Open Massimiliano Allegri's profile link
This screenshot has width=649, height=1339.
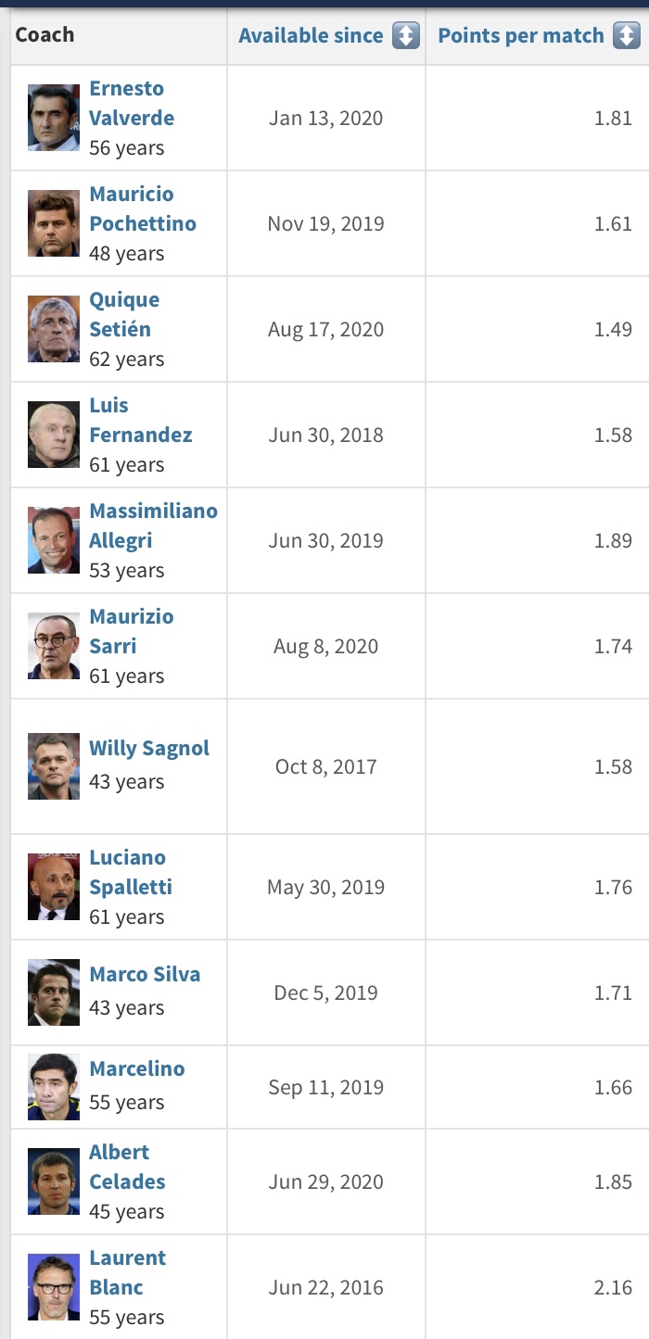pyautogui.click(x=153, y=525)
